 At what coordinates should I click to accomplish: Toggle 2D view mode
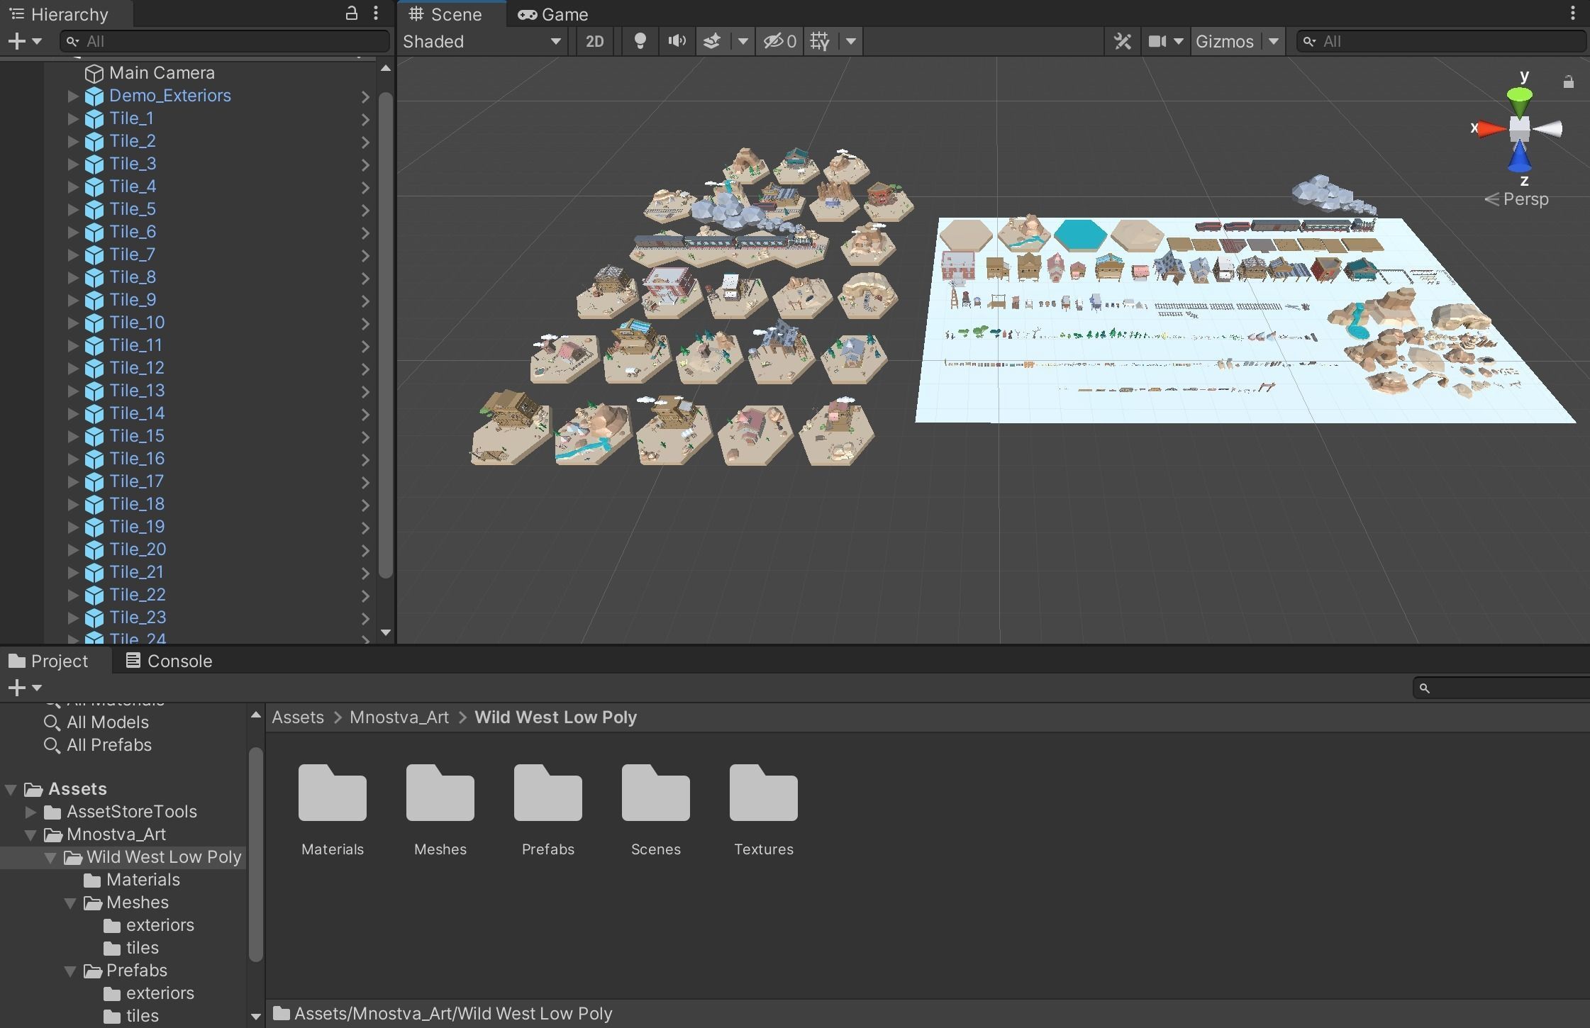coord(594,41)
